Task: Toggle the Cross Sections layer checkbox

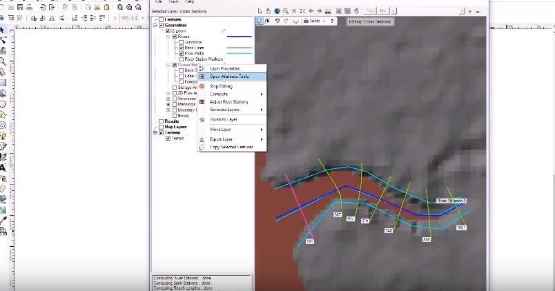Action: point(175,65)
